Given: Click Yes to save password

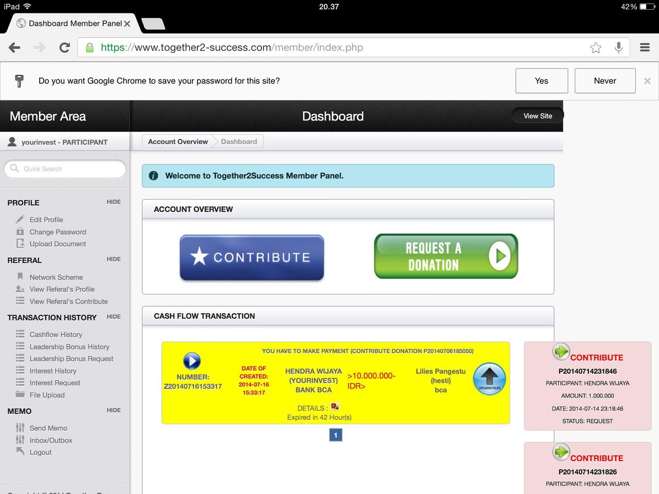Looking at the screenshot, I should 542,81.
